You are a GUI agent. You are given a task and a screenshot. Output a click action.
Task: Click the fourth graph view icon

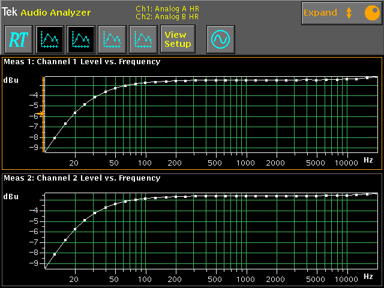click(x=143, y=40)
